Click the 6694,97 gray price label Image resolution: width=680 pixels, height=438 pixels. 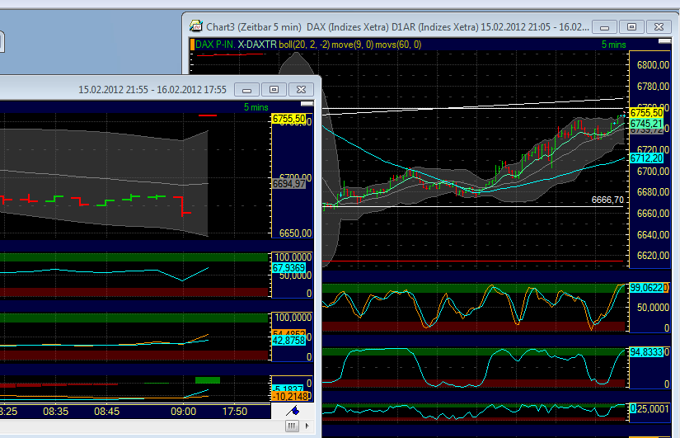(288, 184)
